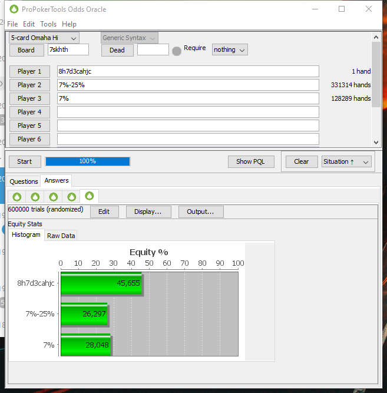Click the 28,048 equity bar for 7%
The width and height of the screenshot is (387, 393).
[85, 345]
